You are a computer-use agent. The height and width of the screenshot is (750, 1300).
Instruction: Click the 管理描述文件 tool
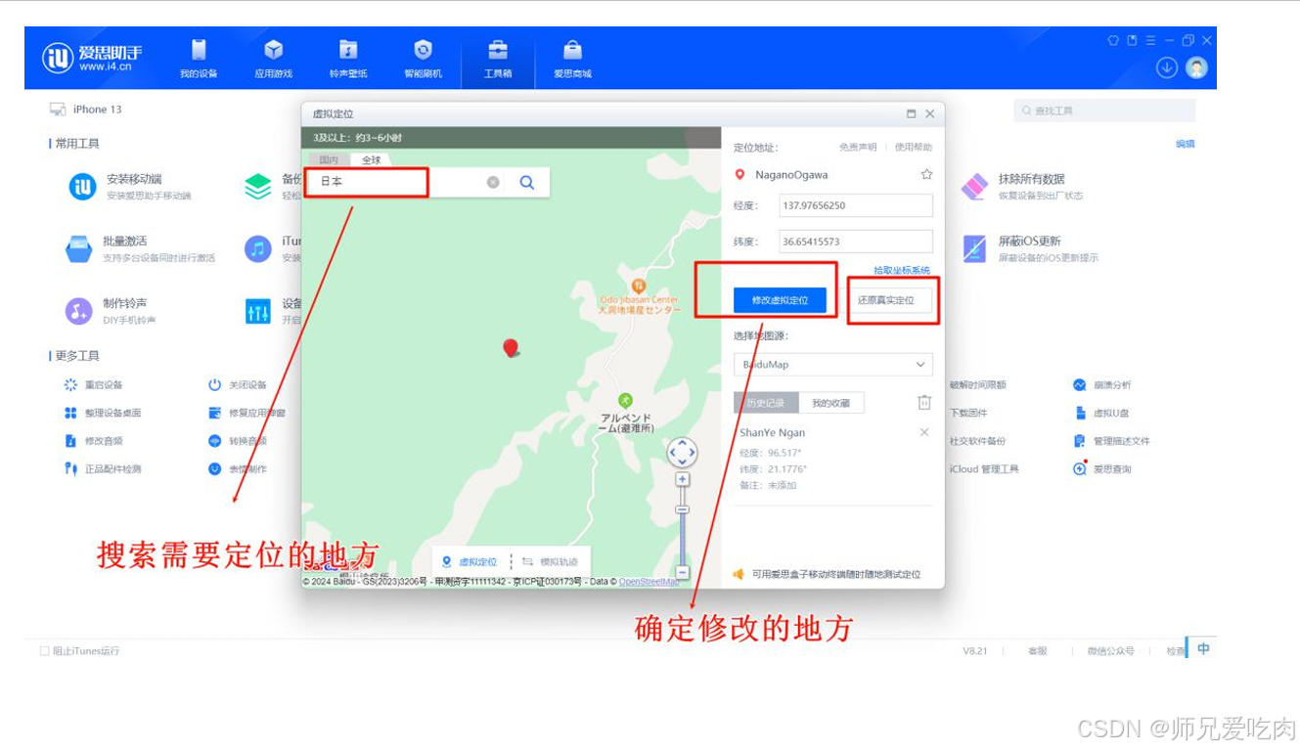pyautogui.click(x=1111, y=441)
